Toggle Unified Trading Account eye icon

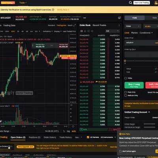click(149, 112)
